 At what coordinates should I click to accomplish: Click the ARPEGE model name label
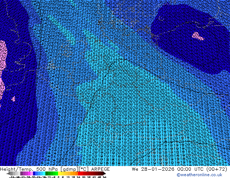click(x=100, y=169)
